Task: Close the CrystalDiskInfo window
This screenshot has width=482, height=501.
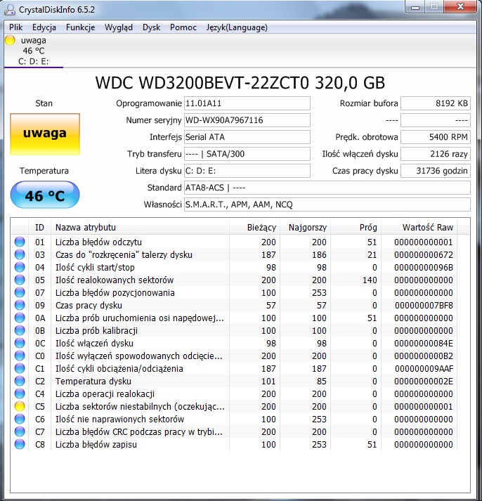Action: point(461,7)
